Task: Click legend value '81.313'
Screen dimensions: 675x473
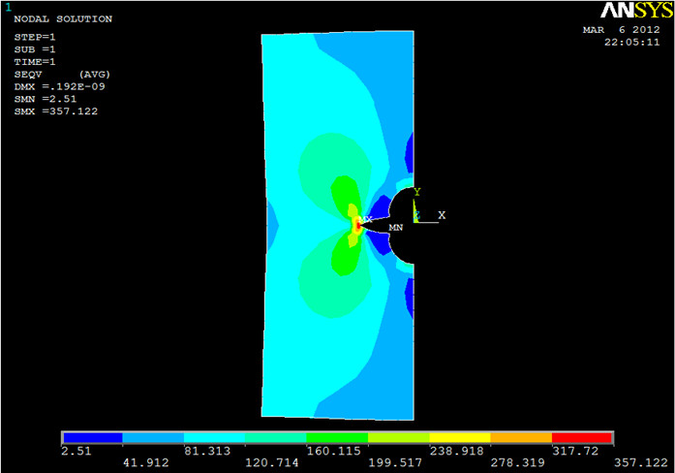Action: click(207, 451)
